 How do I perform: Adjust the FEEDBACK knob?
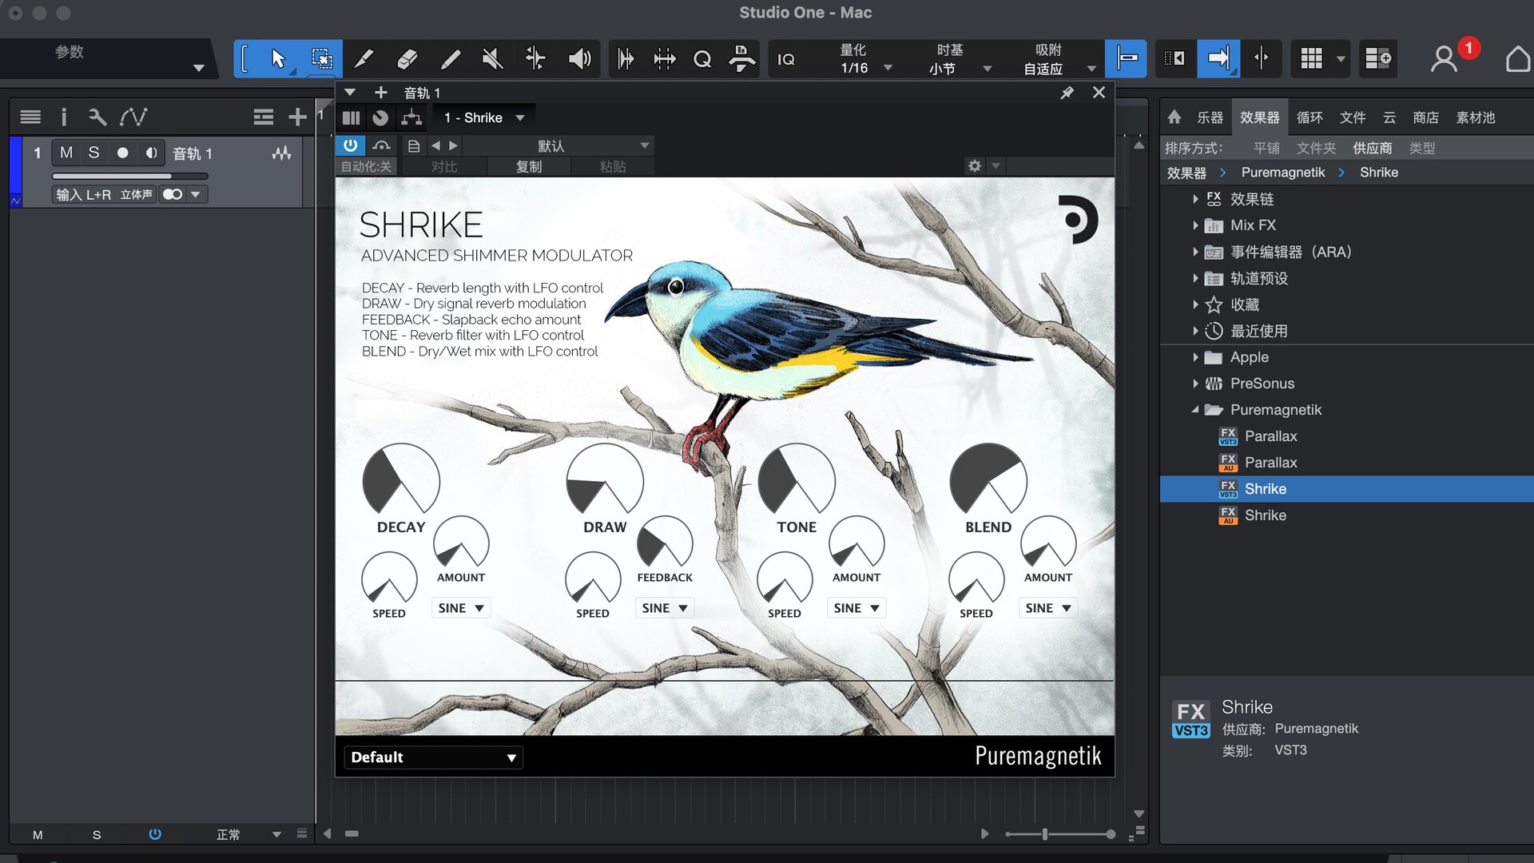click(665, 543)
